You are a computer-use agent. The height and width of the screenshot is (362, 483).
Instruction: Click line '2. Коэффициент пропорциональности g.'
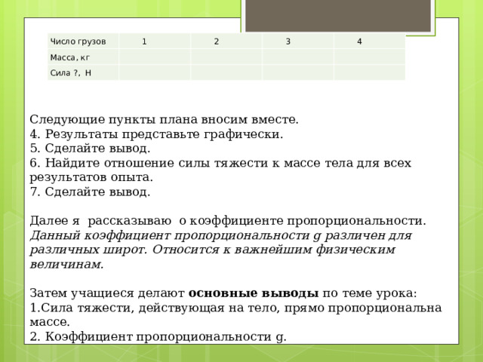click(158, 337)
